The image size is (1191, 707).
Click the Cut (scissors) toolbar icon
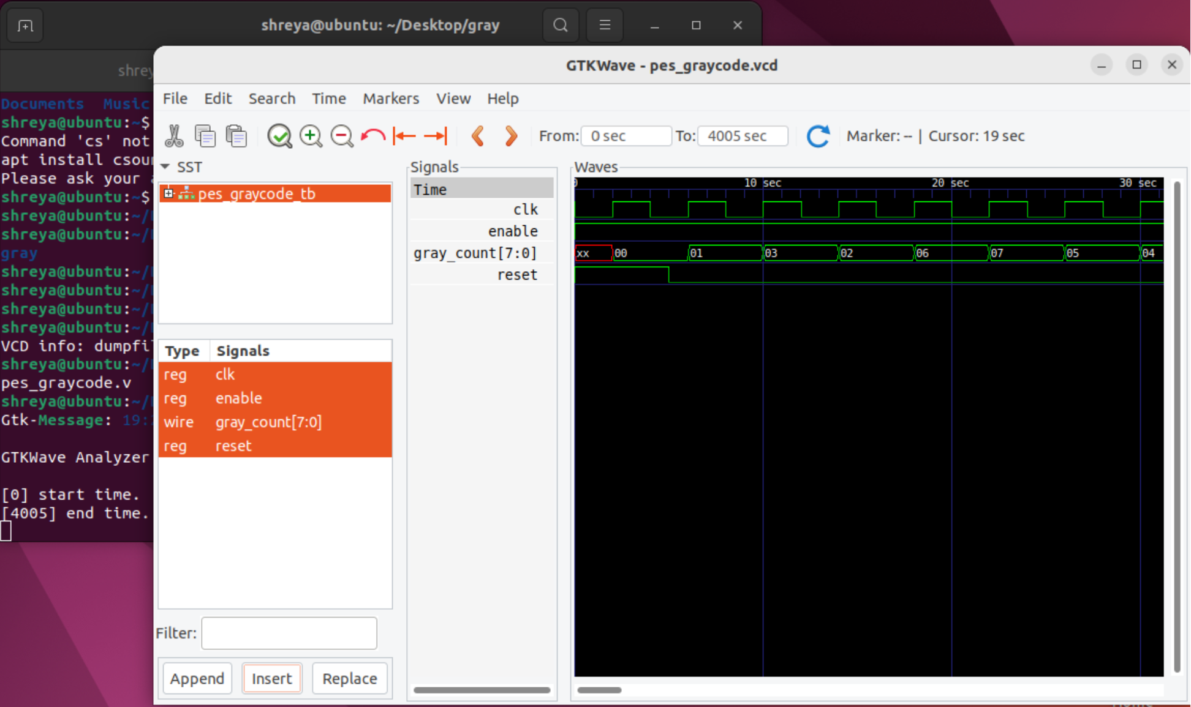click(174, 136)
